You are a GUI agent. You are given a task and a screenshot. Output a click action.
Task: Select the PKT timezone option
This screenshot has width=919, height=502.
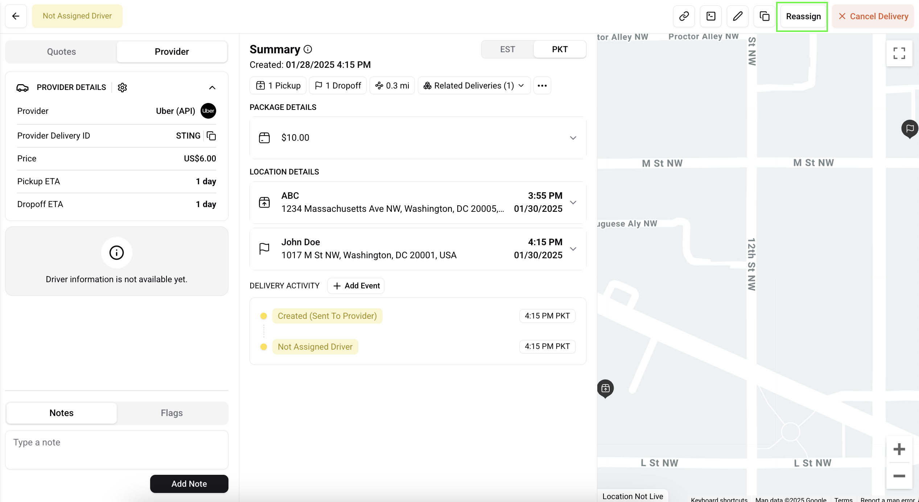tap(559, 49)
